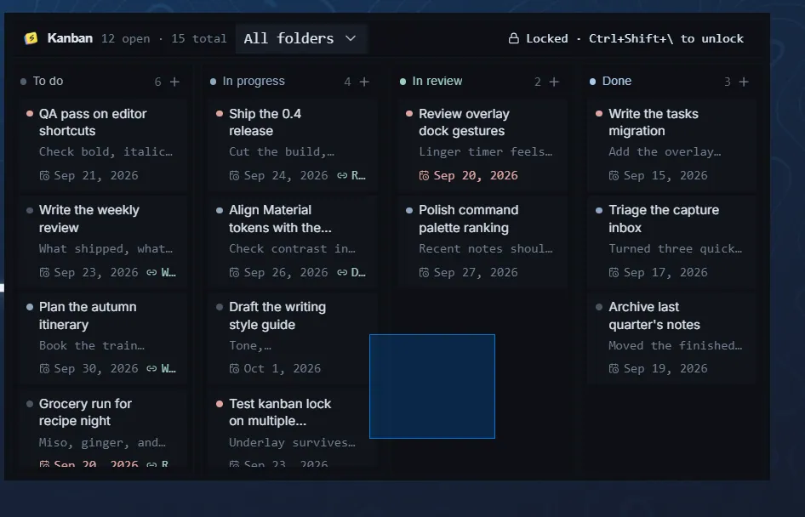Select the "Triage the capture inbox" card title
Viewport: 805px width, 517px height.
[664, 219]
